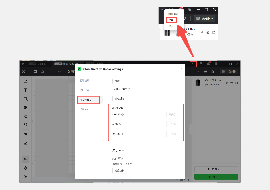Click the chevron dropdown in top inset

[161, 9]
